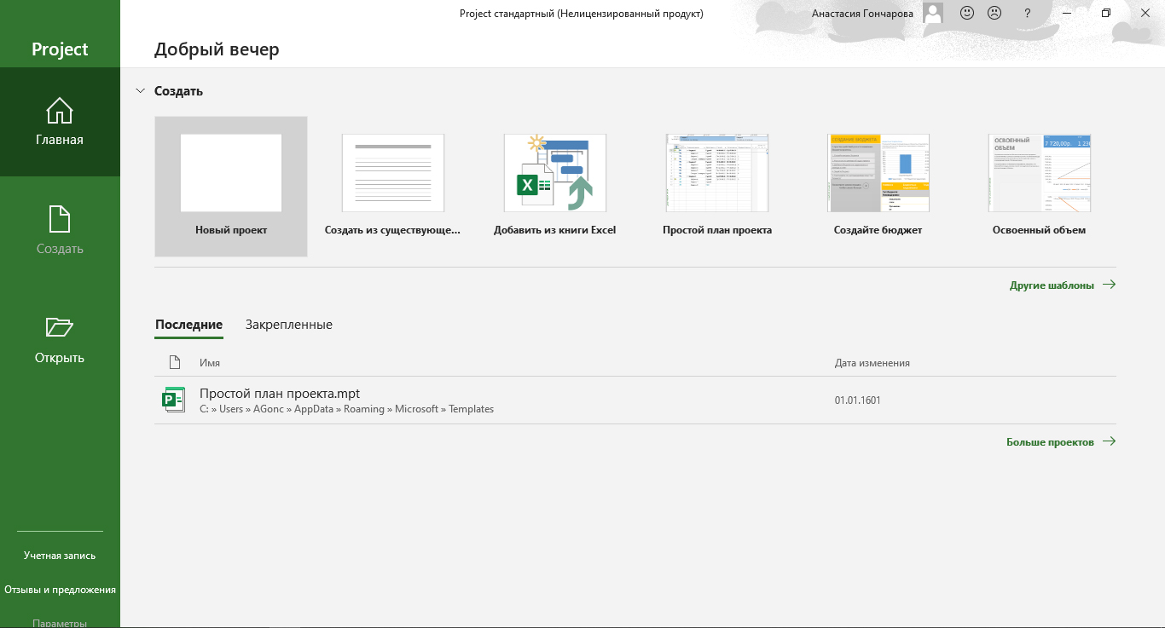Sort the list by the Имя column header
Viewport: 1165px width, 628px height.
coord(210,363)
